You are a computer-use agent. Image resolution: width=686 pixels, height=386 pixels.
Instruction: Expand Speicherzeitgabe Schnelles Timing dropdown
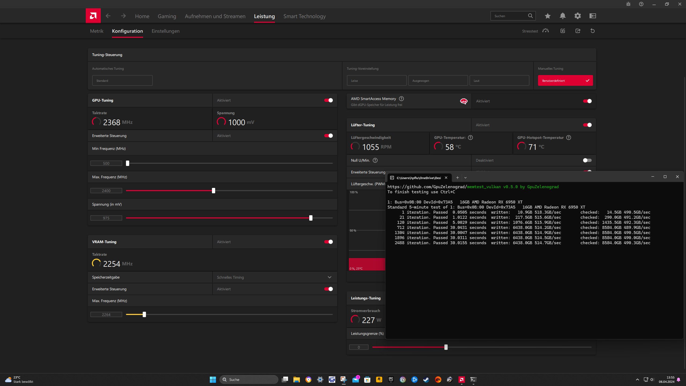pos(329,277)
